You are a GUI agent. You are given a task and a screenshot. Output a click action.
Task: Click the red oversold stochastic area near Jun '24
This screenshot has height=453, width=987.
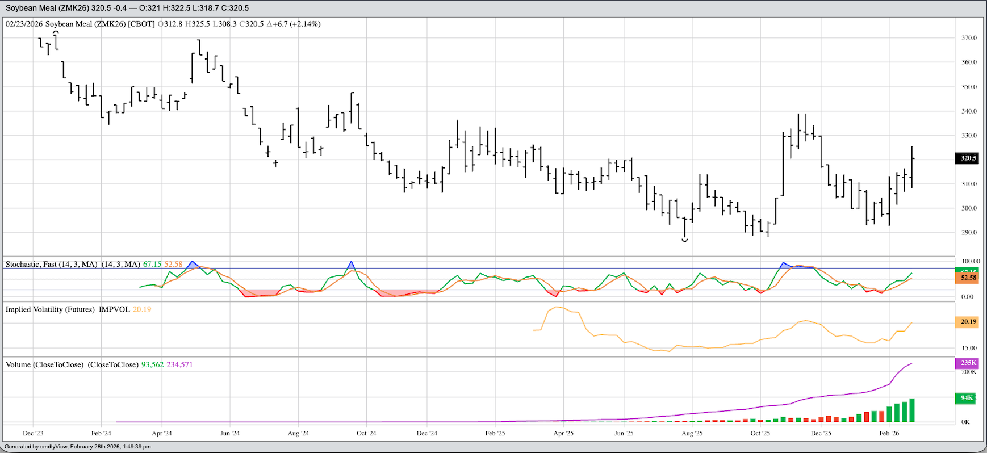point(258,293)
